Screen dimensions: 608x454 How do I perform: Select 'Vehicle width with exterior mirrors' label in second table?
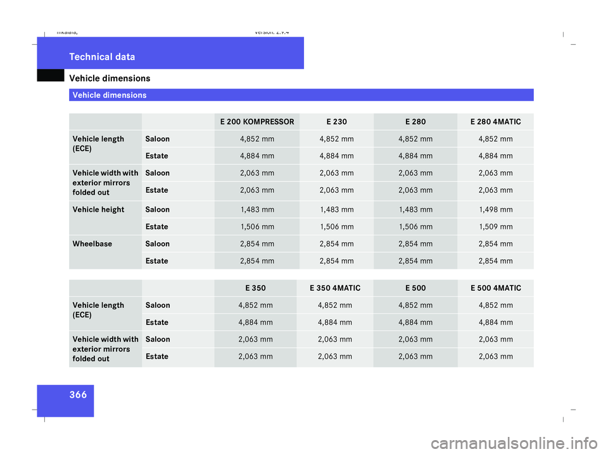[x=105, y=349]
